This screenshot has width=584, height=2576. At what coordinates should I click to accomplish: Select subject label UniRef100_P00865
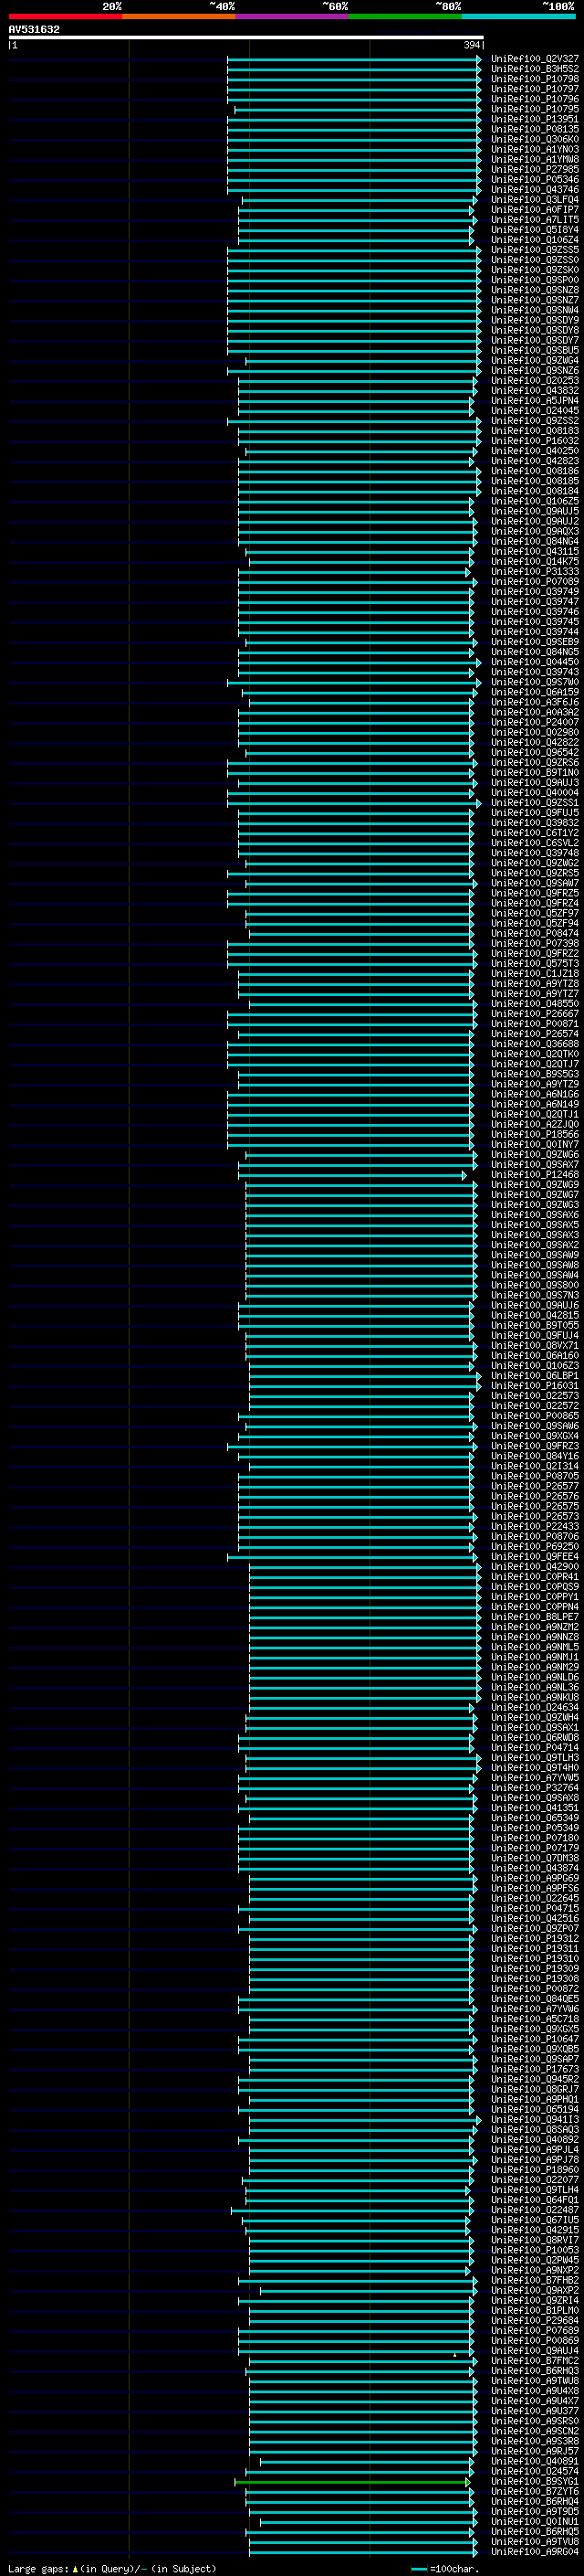(535, 1416)
